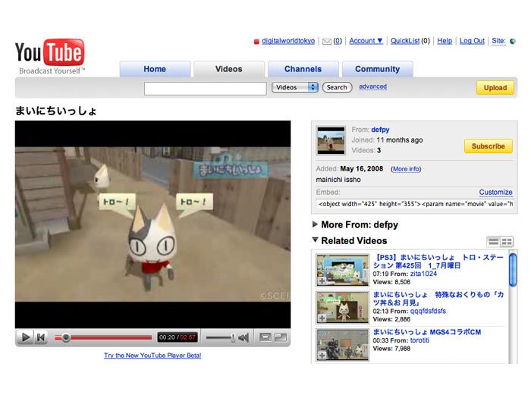The height and width of the screenshot is (398, 531).
Task: Click the Help link
Action: (x=445, y=41)
